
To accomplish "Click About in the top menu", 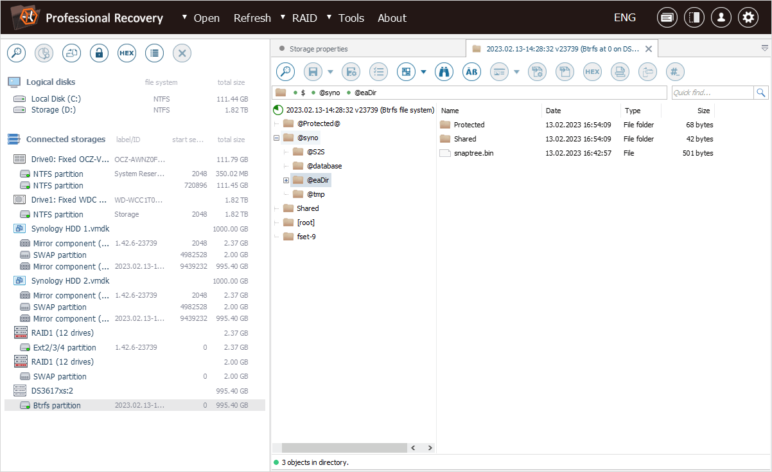I will point(392,18).
